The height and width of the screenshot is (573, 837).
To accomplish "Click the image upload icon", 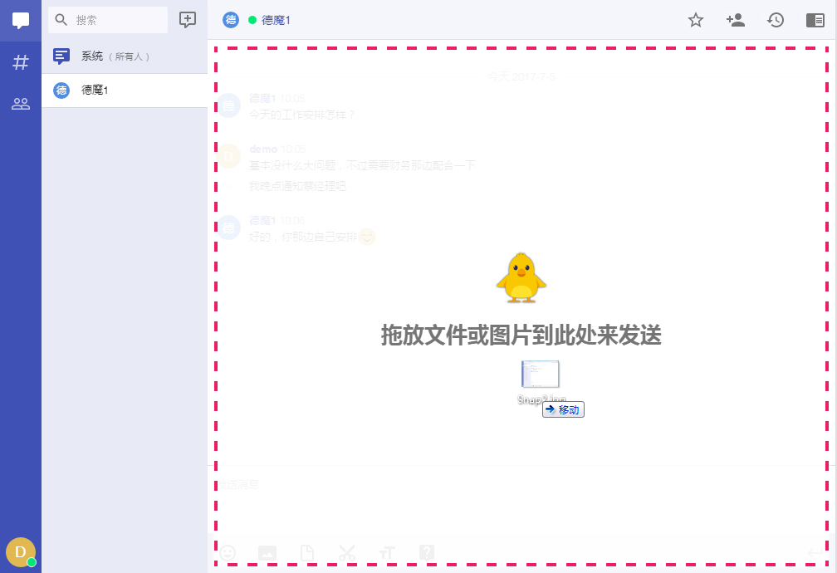I will click(x=267, y=552).
